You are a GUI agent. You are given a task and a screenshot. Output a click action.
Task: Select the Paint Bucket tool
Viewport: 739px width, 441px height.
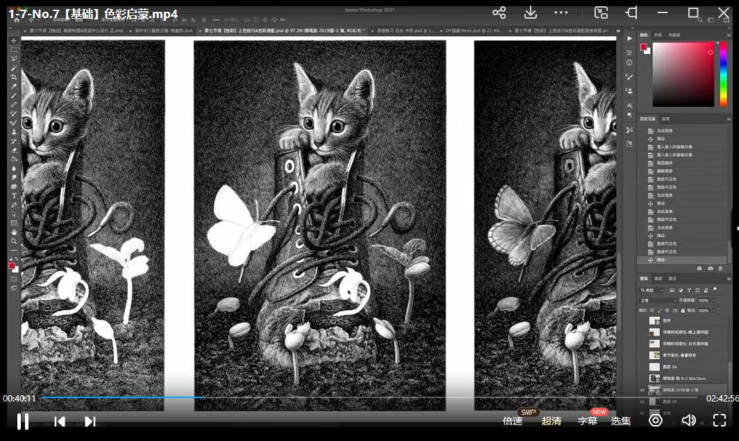(x=14, y=159)
